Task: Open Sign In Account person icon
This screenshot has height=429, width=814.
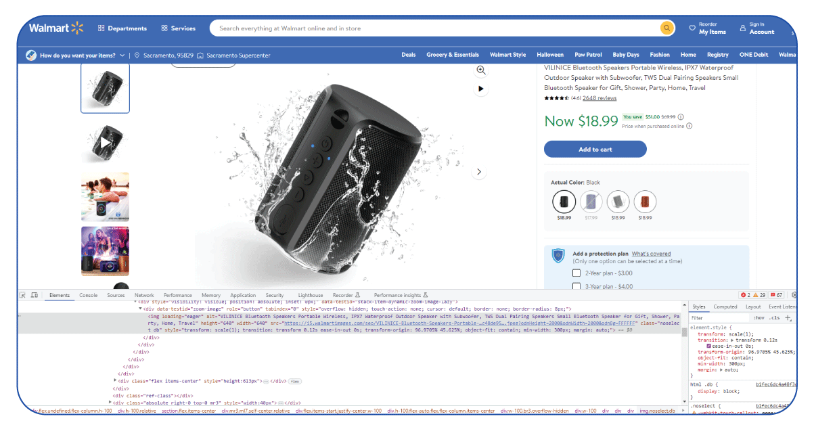Action: [743, 28]
